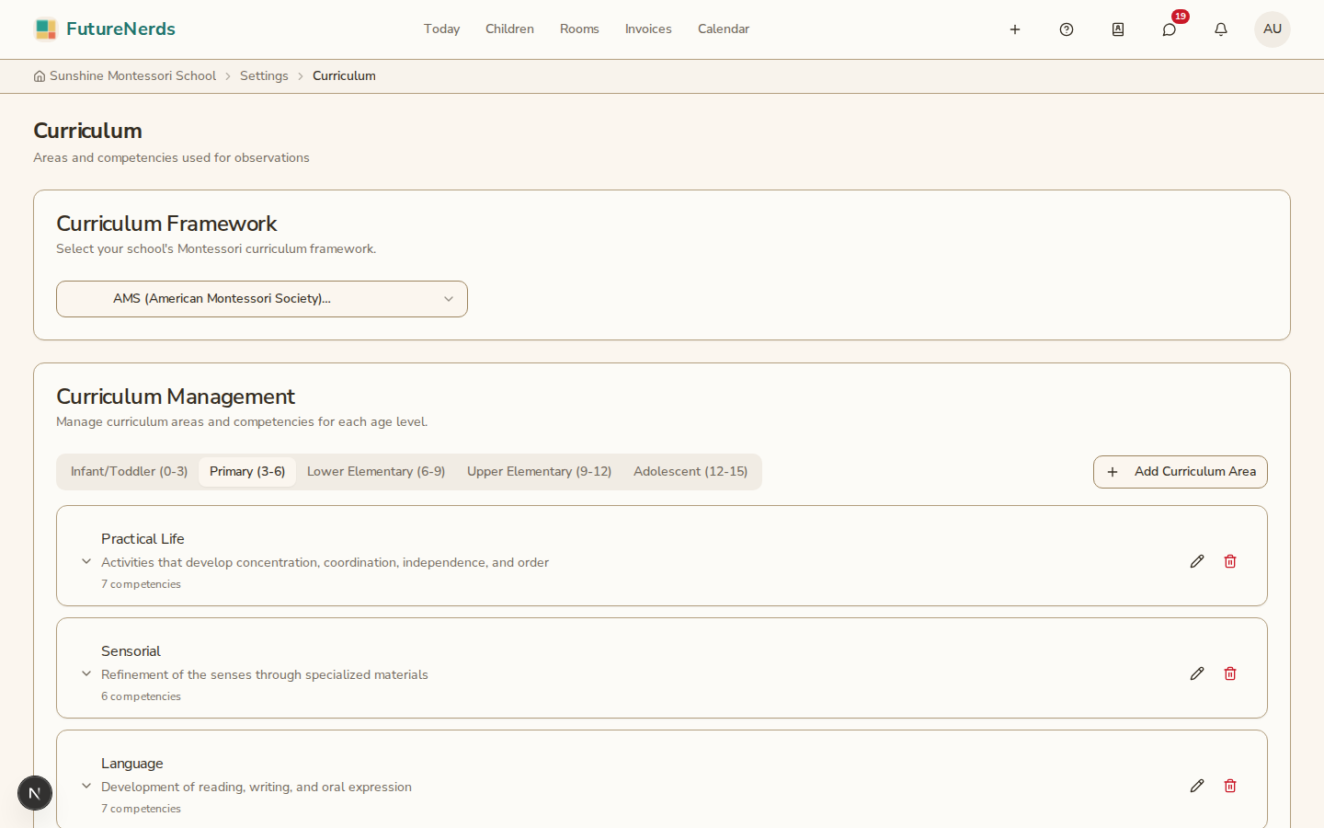Click the Practical Life title
1324x828 pixels.
143,539
